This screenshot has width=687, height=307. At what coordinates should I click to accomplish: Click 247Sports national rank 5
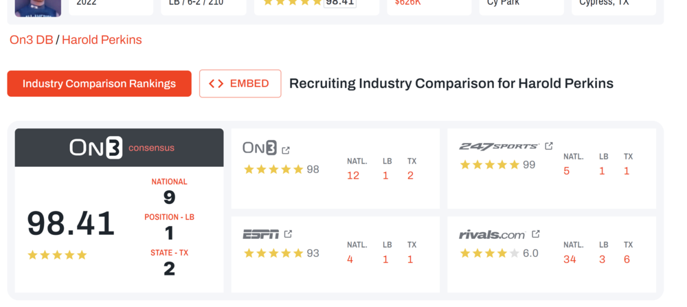click(x=567, y=171)
